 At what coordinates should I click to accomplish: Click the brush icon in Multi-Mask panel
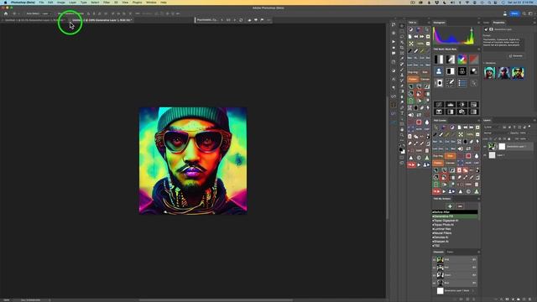tap(451, 83)
